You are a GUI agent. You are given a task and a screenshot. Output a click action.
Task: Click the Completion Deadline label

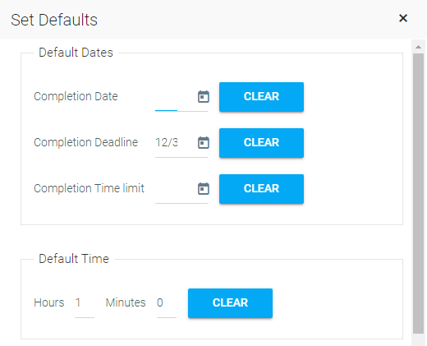[x=85, y=142]
